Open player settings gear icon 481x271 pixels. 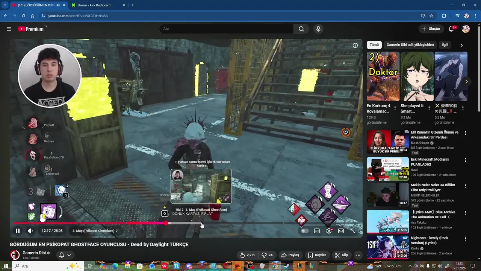pos(329,231)
